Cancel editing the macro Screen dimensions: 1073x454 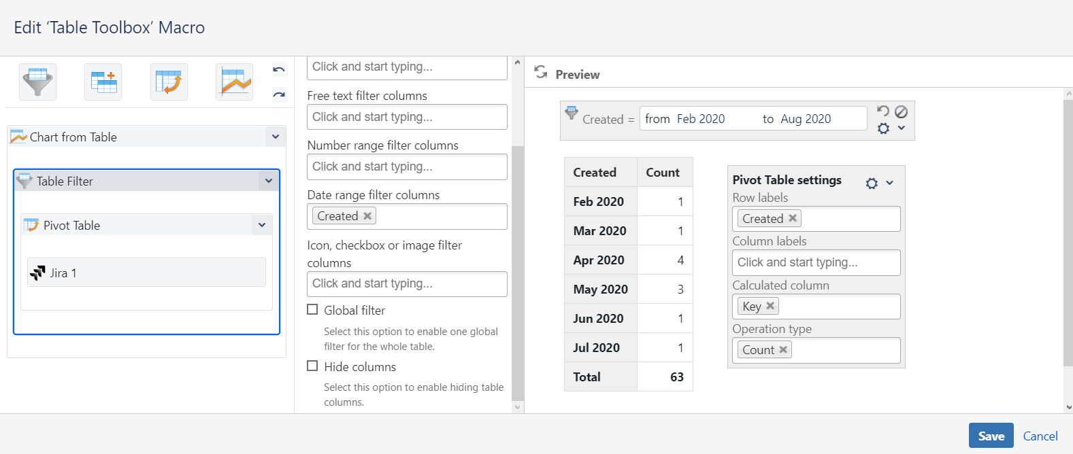(x=1040, y=436)
